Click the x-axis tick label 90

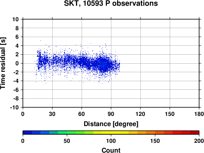(111, 114)
